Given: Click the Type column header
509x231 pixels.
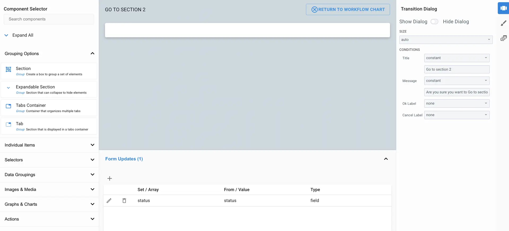Looking at the screenshot, I should [x=315, y=190].
